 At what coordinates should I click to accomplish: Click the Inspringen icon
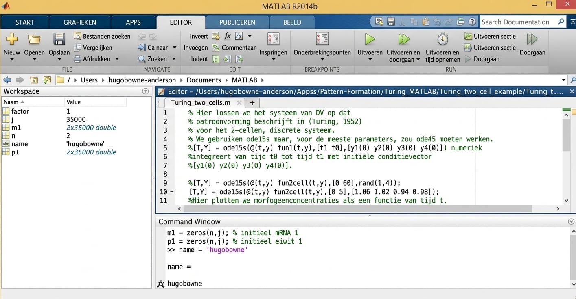coord(273,39)
